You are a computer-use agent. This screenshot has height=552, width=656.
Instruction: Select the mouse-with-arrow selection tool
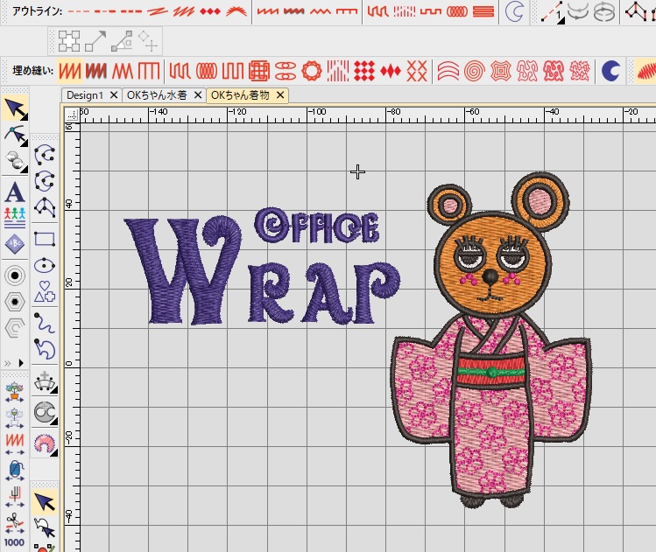coord(45,528)
